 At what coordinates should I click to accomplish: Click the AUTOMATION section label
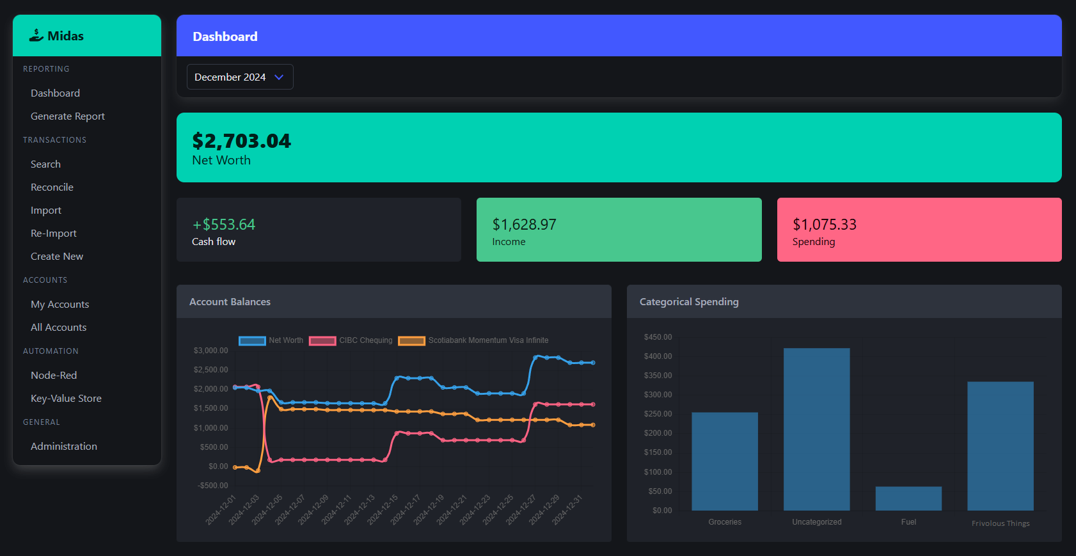click(51, 351)
